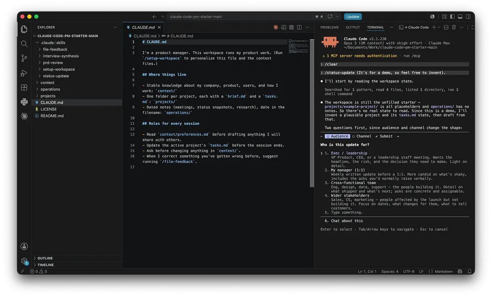Open the Claude Code sidebar icon
492x297 pixels.
pos(24,117)
